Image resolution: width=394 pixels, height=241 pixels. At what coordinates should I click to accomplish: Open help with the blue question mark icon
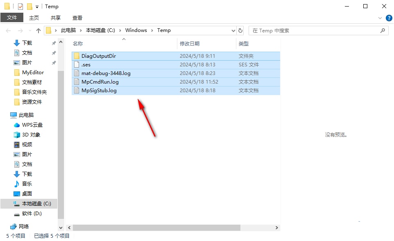click(x=389, y=18)
